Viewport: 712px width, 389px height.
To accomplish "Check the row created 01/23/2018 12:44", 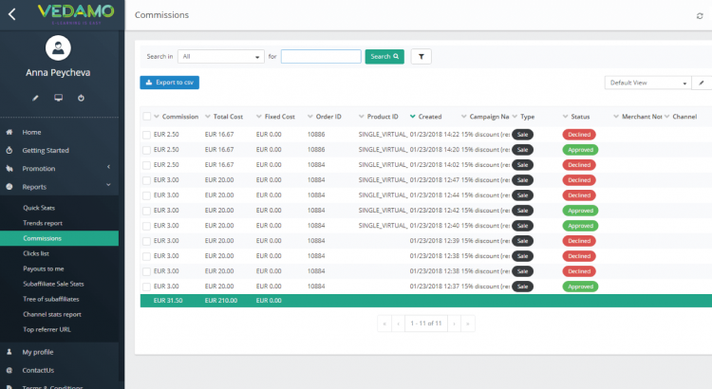I will 146,195.
